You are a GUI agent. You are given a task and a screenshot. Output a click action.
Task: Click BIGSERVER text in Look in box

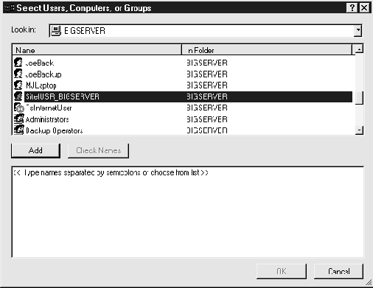[x=85, y=31]
